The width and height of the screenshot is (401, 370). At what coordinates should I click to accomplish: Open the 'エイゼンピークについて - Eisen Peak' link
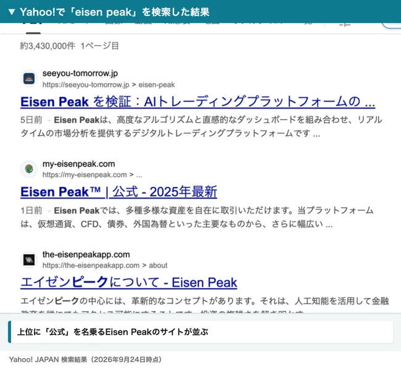pos(129,282)
